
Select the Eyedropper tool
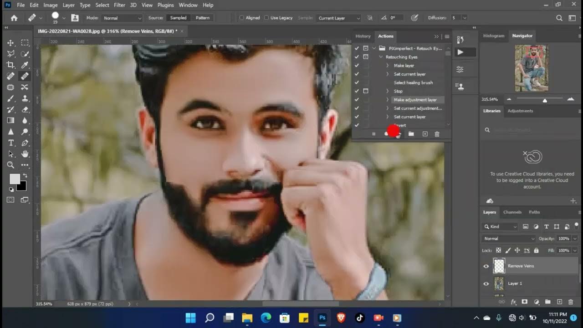(25, 65)
